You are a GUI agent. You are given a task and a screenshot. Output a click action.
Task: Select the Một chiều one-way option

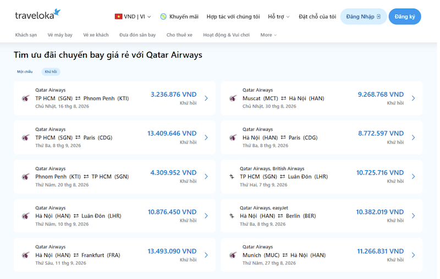pos(25,72)
